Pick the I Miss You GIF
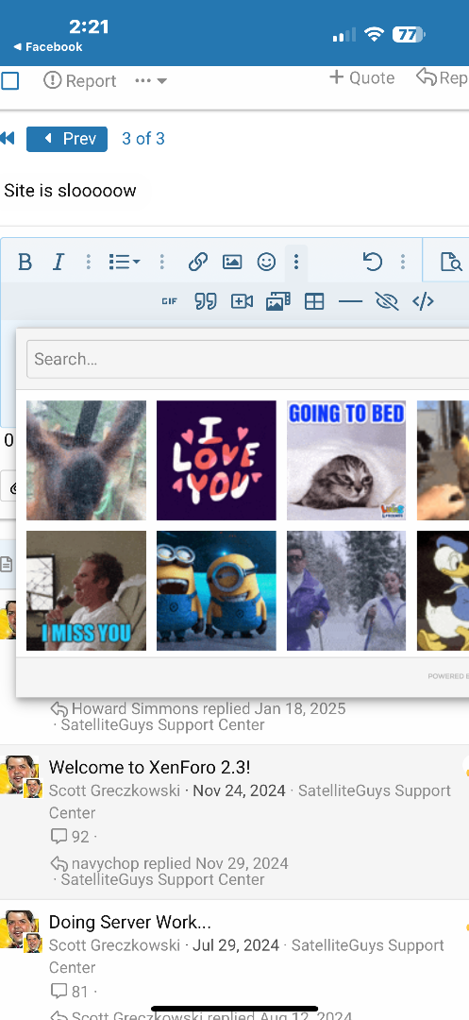This screenshot has height=1020, width=469. pos(87,590)
